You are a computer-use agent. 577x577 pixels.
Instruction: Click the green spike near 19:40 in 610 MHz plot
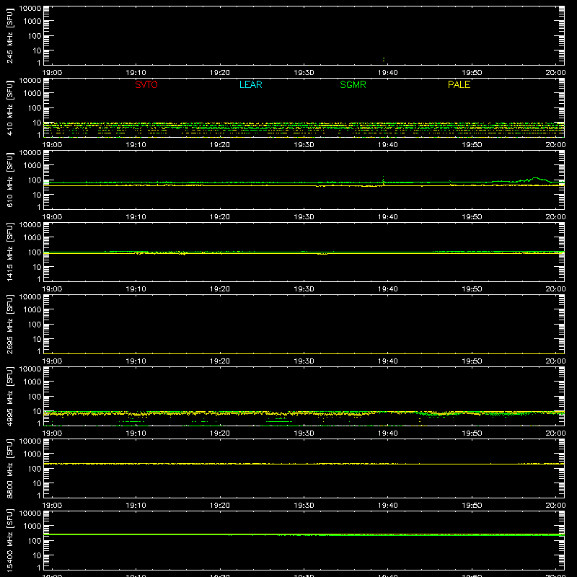click(x=384, y=179)
